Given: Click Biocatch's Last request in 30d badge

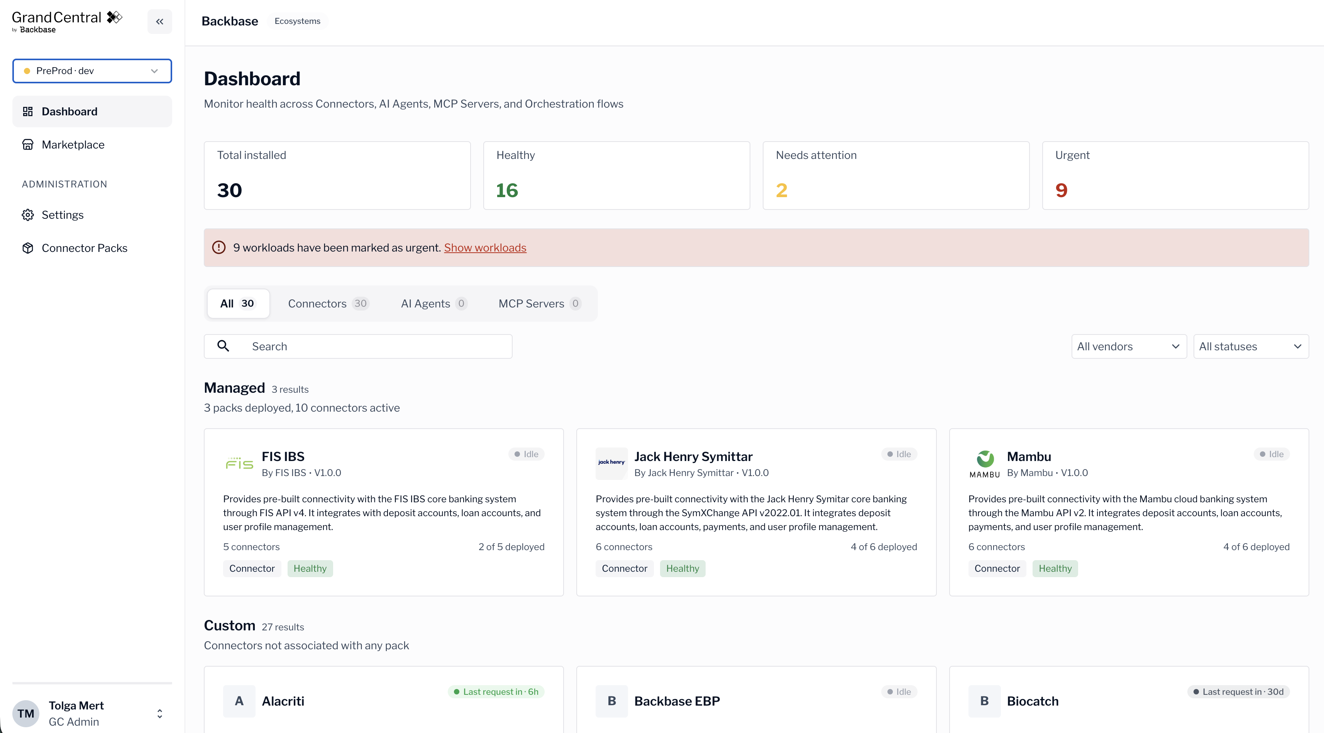Looking at the screenshot, I should [1238, 692].
